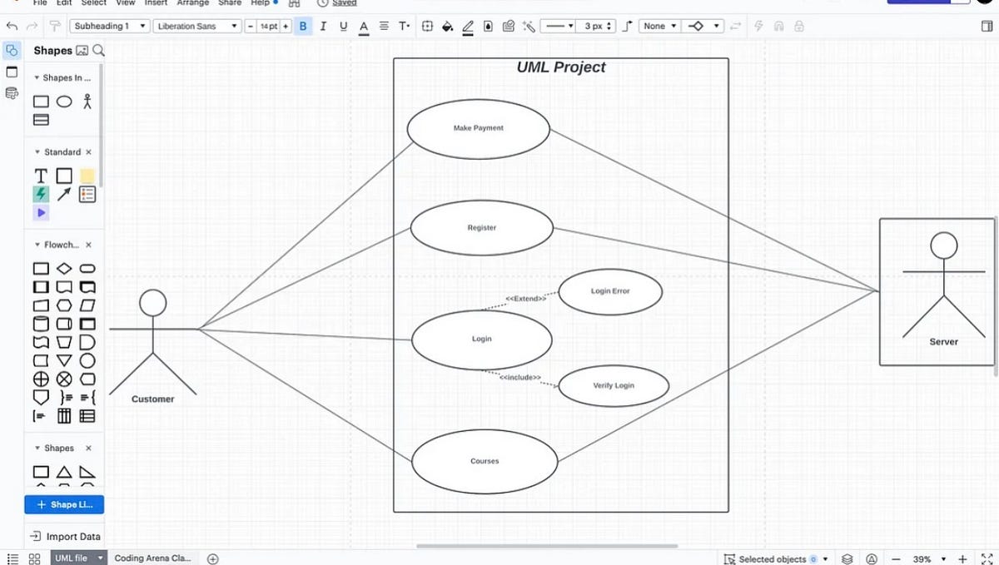
Task: Set font color with the underlined A swatch
Action: point(363,26)
